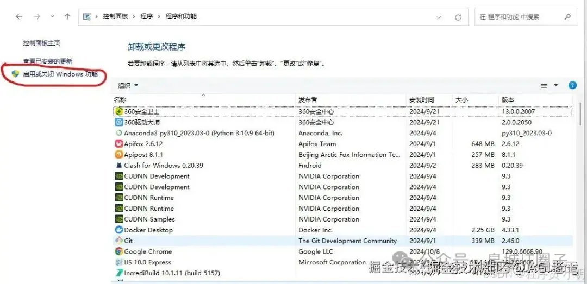The width and height of the screenshot is (587, 284).
Task: Click the 648 MB size cell
Action: (x=483, y=144)
